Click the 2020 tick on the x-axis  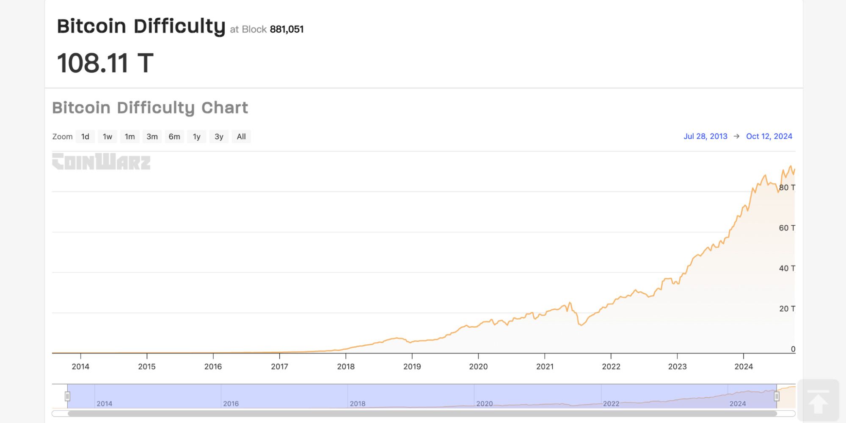click(478, 366)
